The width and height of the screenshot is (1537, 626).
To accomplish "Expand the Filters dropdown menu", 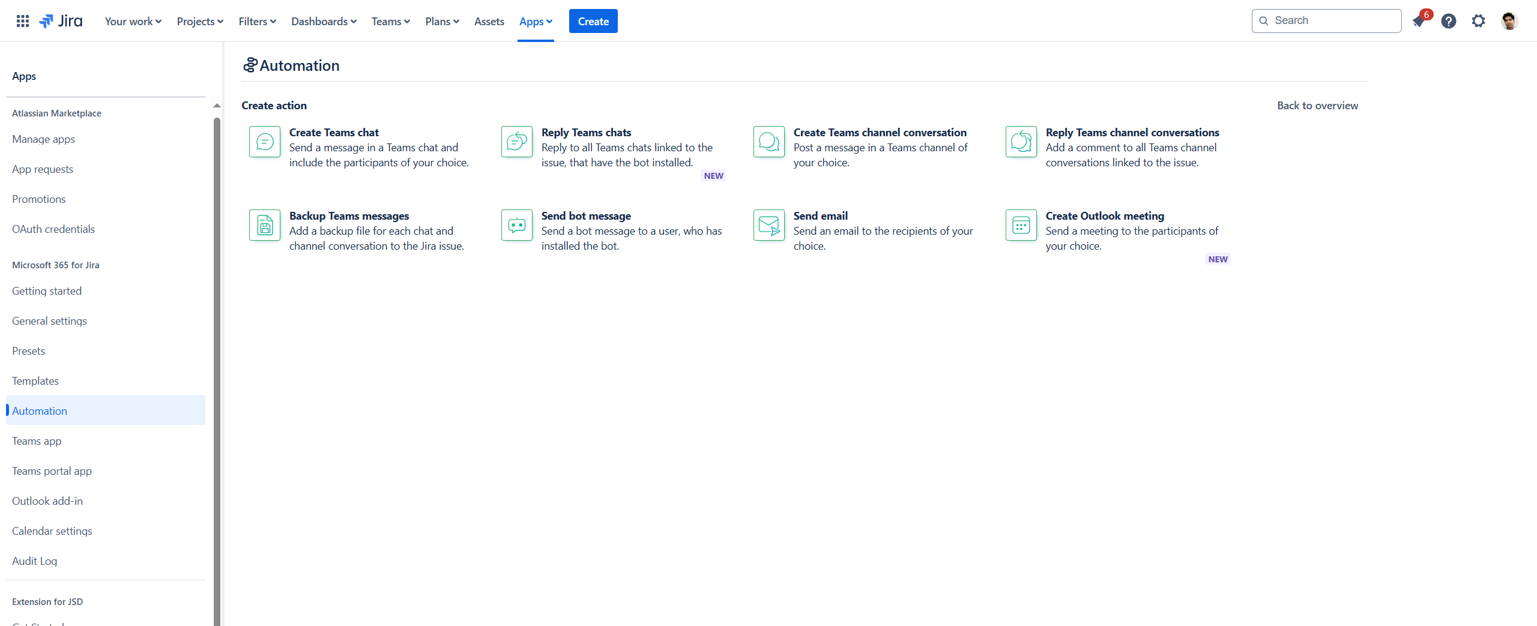I will click(x=257, y=21).
